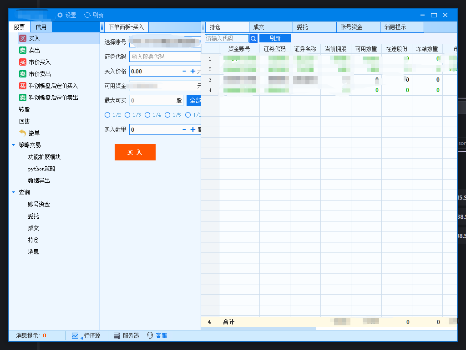The width and height of the screenshot is (466, 350).
Task: Click the horizontal scrollbar under holdings table
Action: (258, 328)
